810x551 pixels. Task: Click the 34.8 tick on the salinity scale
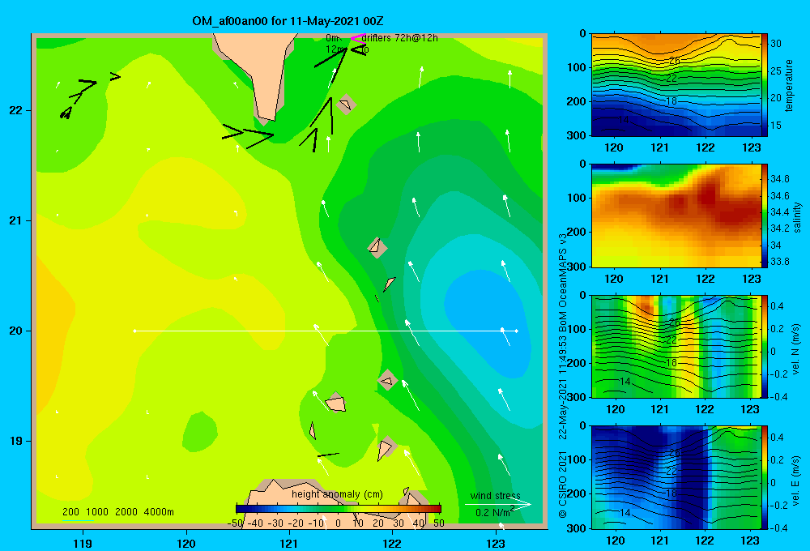tap(779, 179)
